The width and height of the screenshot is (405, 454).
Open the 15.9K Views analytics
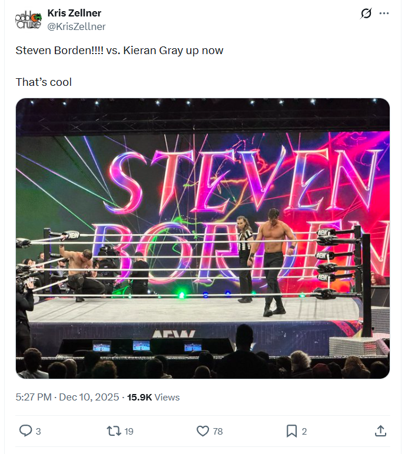tap(154, 398)
